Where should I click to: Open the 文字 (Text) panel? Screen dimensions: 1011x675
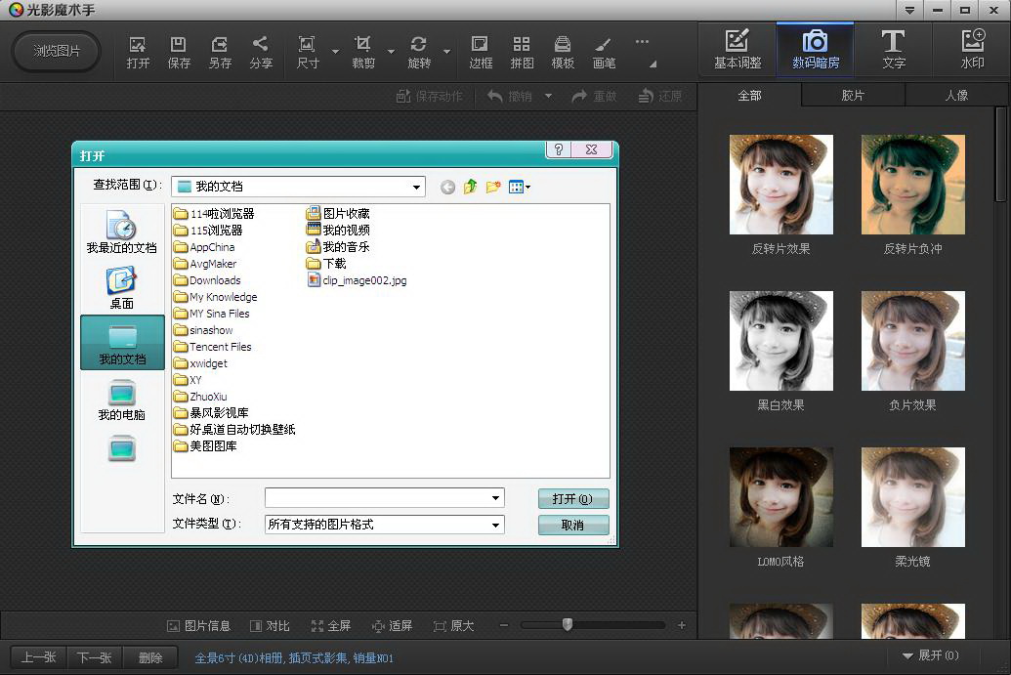(x=893, y=50)
